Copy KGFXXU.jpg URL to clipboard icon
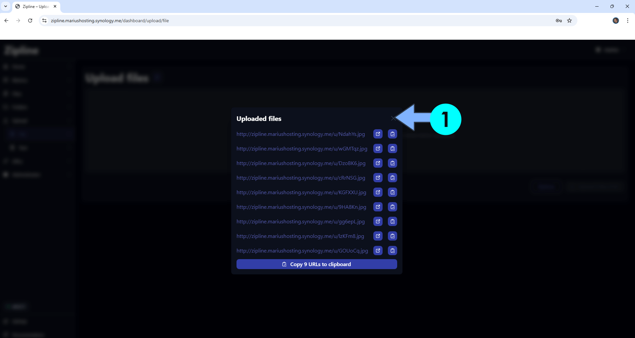The image size is (635, 338). [x=393, y=192]
